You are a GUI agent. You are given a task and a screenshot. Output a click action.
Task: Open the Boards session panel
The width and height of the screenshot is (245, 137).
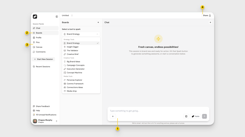click(x=45, y=33)
